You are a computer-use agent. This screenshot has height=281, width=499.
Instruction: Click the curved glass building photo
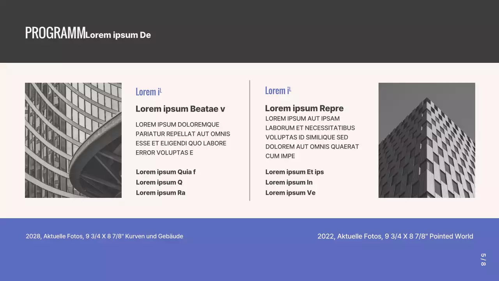point(73,140)
